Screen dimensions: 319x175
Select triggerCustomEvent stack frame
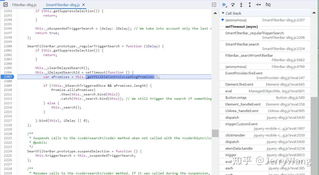265,126
